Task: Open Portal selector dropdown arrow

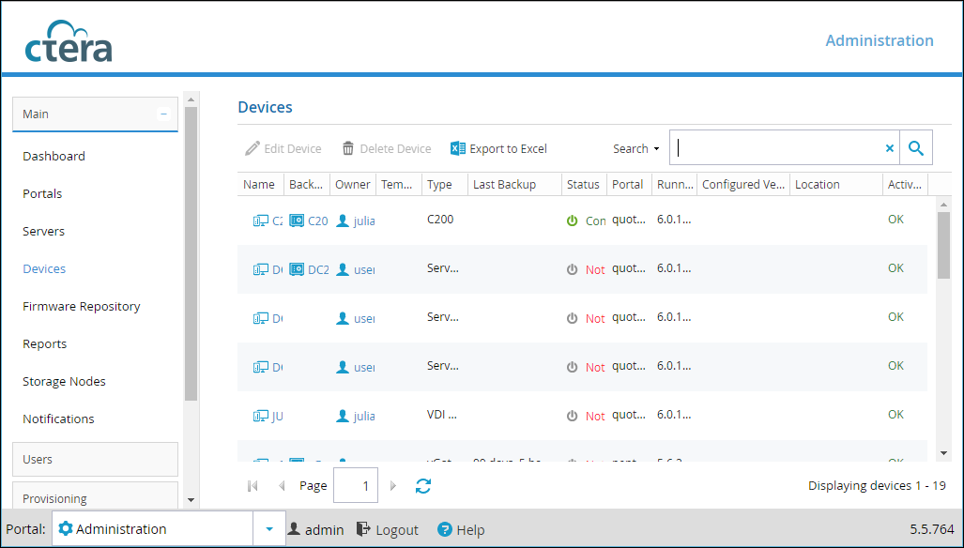Action: pyautogui.click(x=269, y=528)
